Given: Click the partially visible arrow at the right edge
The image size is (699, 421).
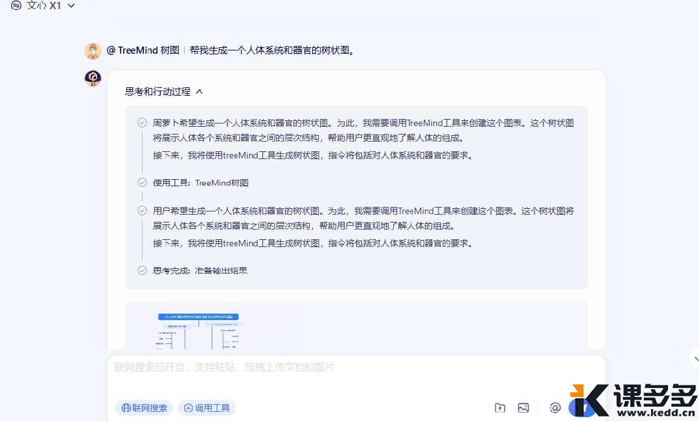Looking at the screenshot, I should click(695, 358).
